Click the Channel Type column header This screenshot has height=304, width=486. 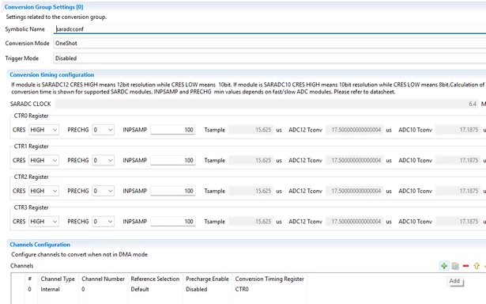click(x=58, y=279)
